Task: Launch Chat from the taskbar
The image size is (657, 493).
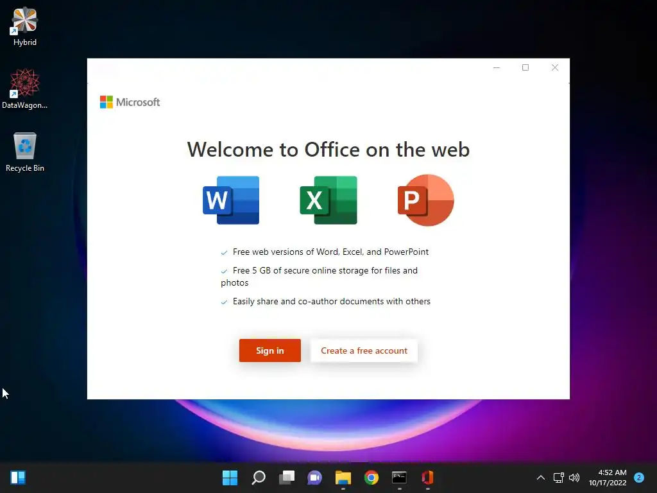Action: point(314,478)
